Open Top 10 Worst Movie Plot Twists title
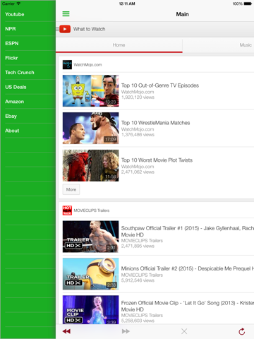Image resolution: width=254 pixels, height=339 pixels. pos(157,160)
